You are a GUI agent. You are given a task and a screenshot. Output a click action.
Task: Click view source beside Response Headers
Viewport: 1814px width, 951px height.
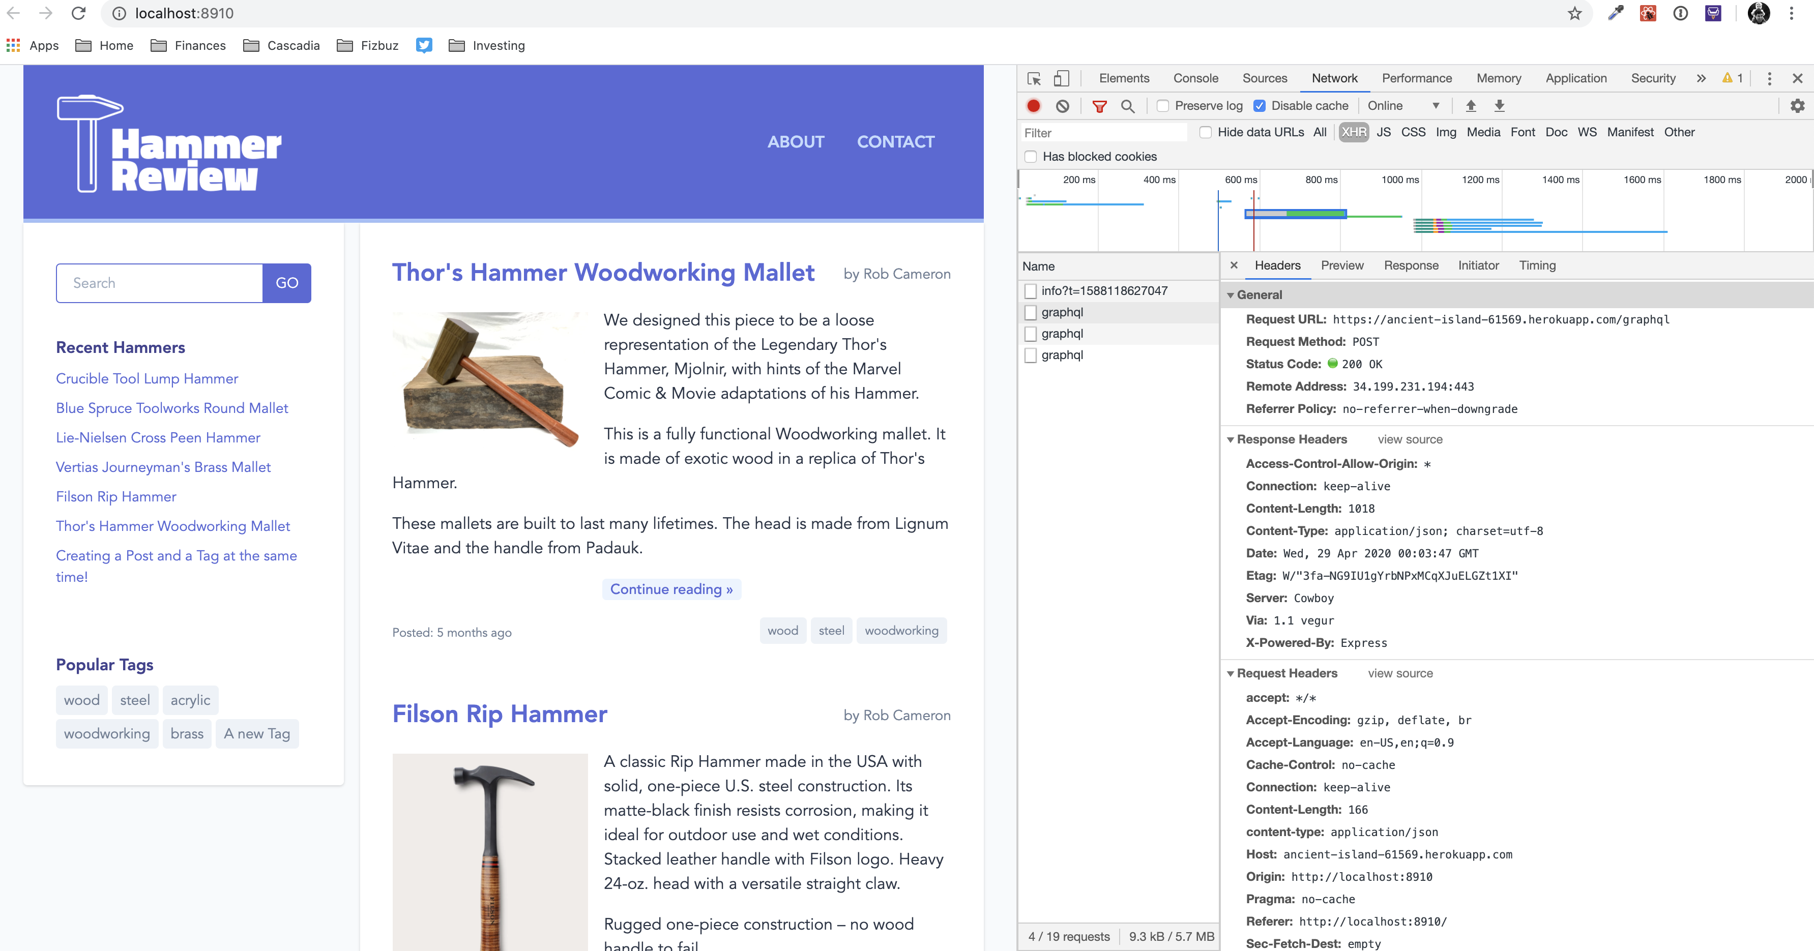1410,439
